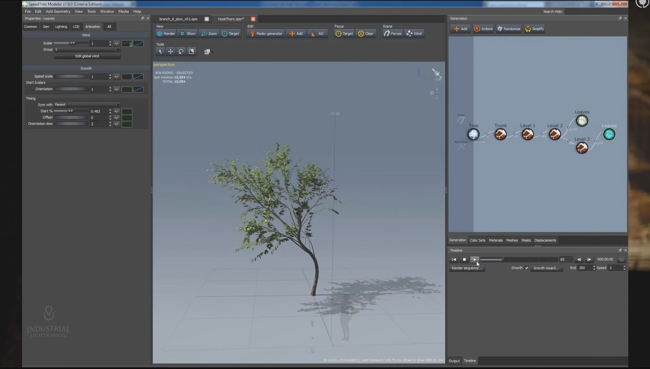The width and height of the screenshot is (650, 369).
Task: Pick the Scale tool in Tools
Action: click(191, 51)
